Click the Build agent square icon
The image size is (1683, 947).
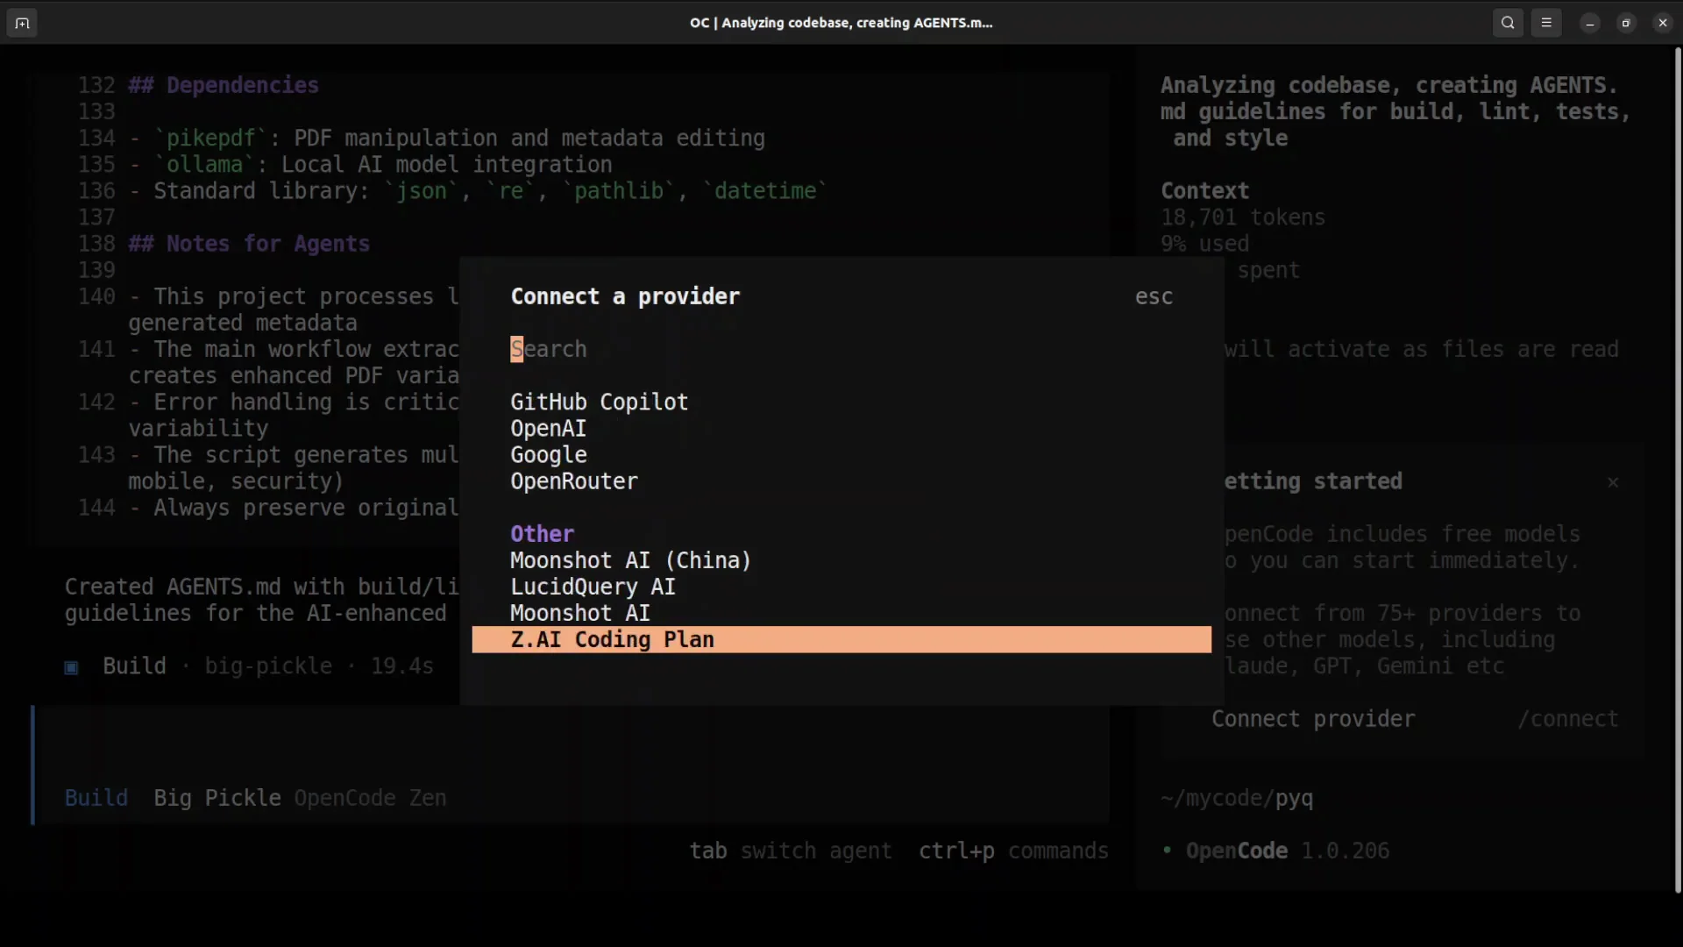[72, 667]
